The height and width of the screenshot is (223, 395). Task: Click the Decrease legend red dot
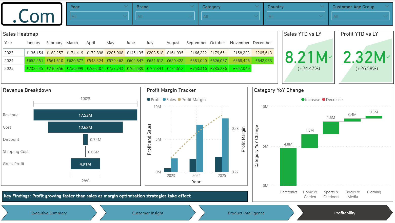click(x=324, y=99)
